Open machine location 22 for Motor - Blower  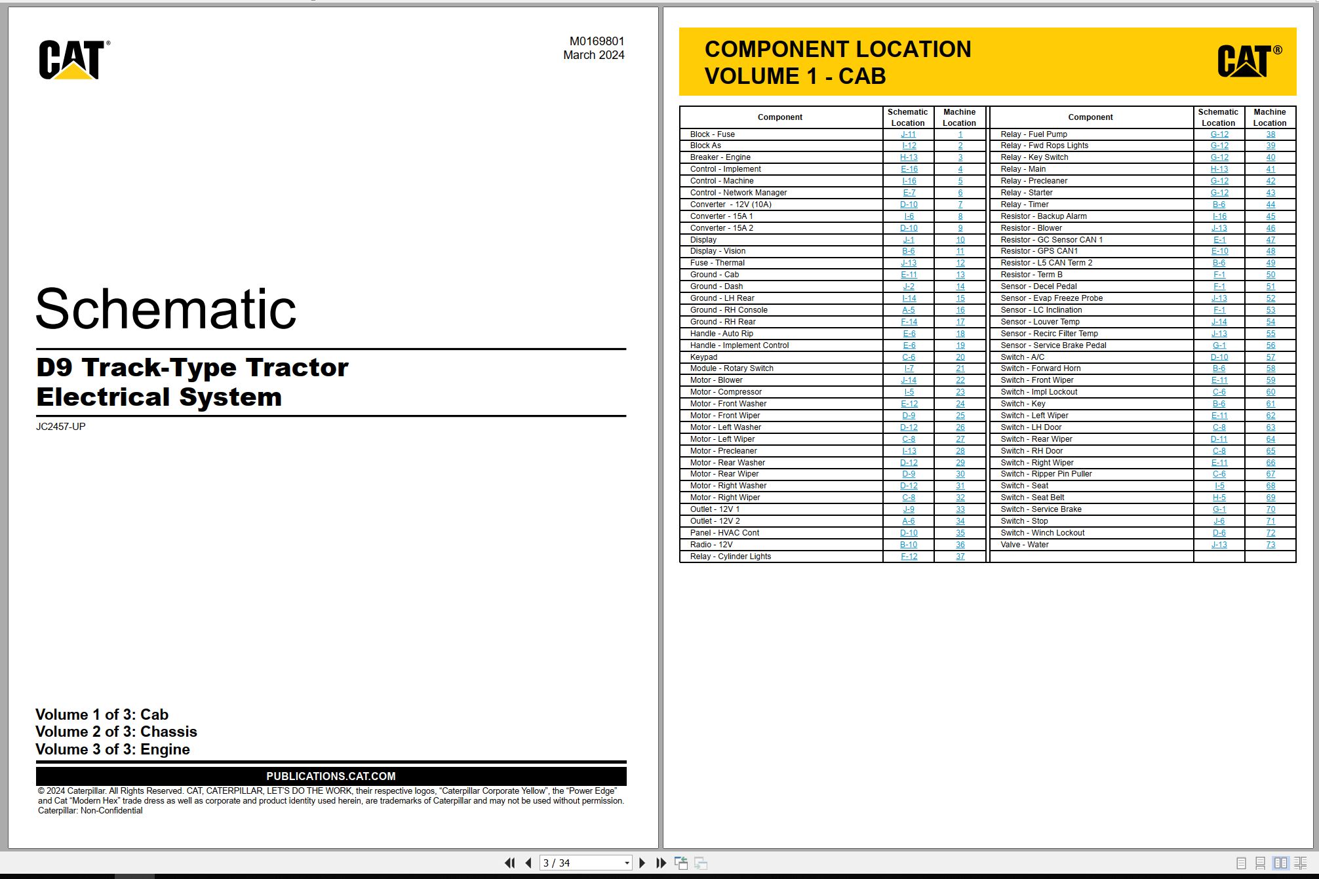click(960, 380)
